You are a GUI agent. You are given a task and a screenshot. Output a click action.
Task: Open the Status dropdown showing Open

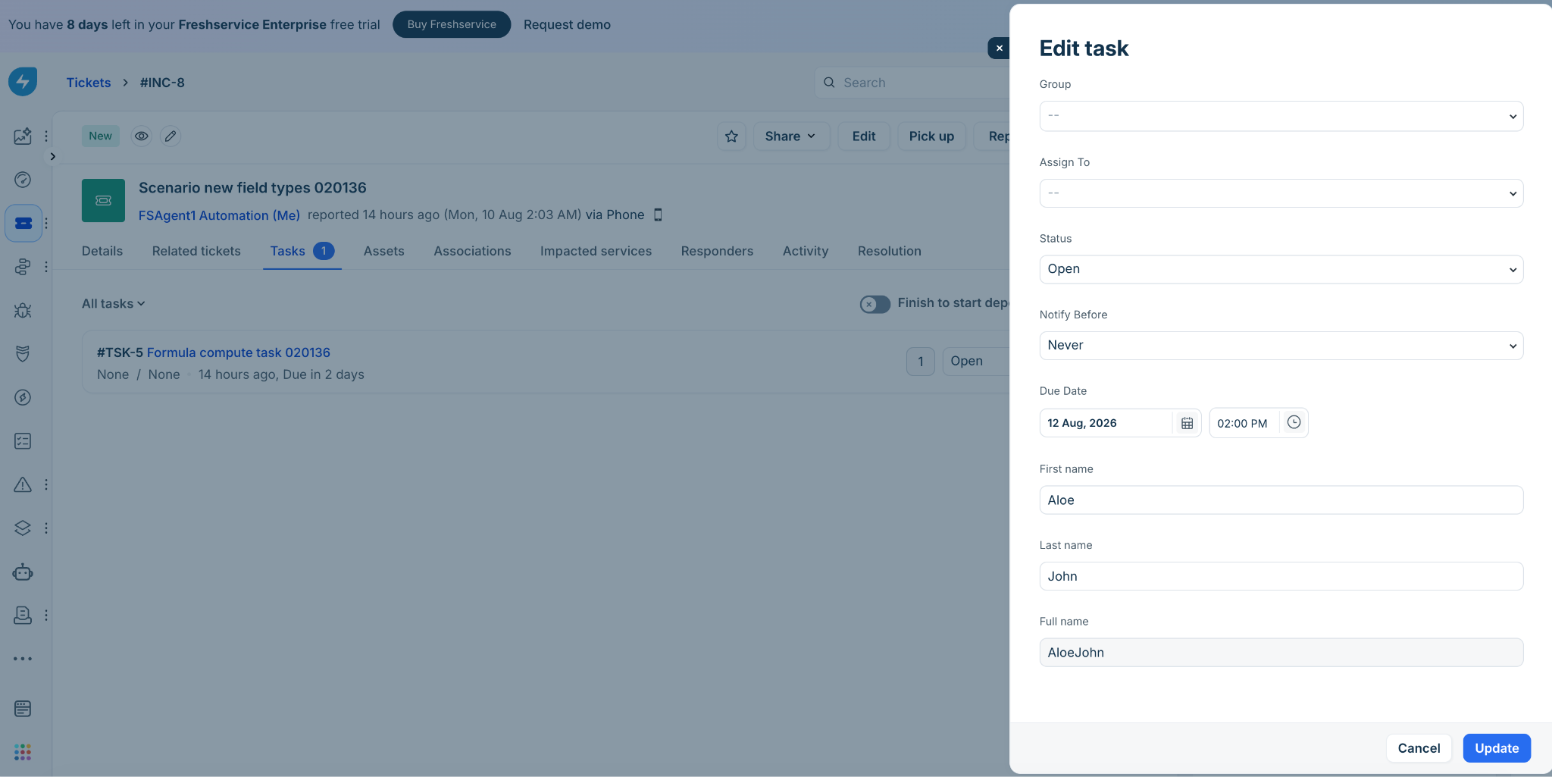click(x=1281, y=269)
